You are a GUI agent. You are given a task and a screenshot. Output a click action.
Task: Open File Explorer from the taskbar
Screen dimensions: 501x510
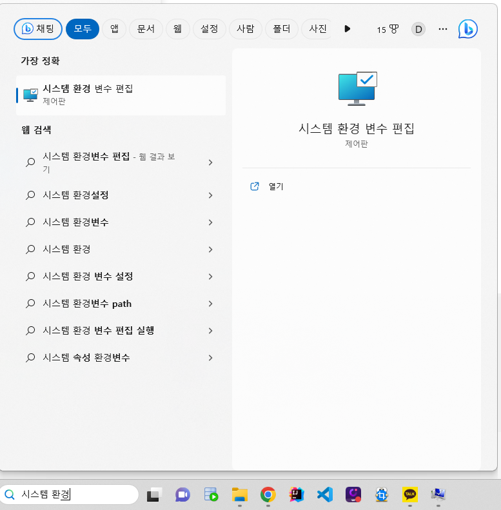coord(240,495)
